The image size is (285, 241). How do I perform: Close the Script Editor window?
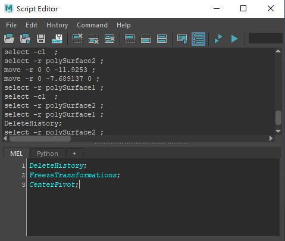(271, 8)
